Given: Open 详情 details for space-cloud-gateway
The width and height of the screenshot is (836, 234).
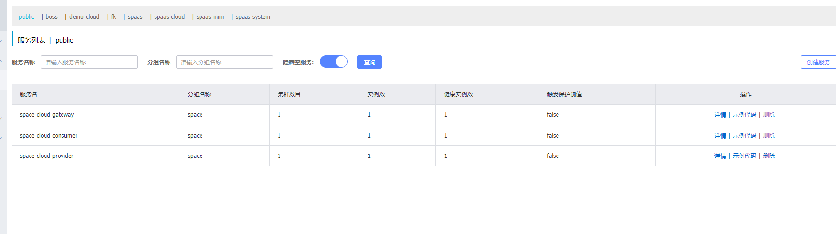Looking at the screenshot, I should pyautogui.click(x=720, y=115).
